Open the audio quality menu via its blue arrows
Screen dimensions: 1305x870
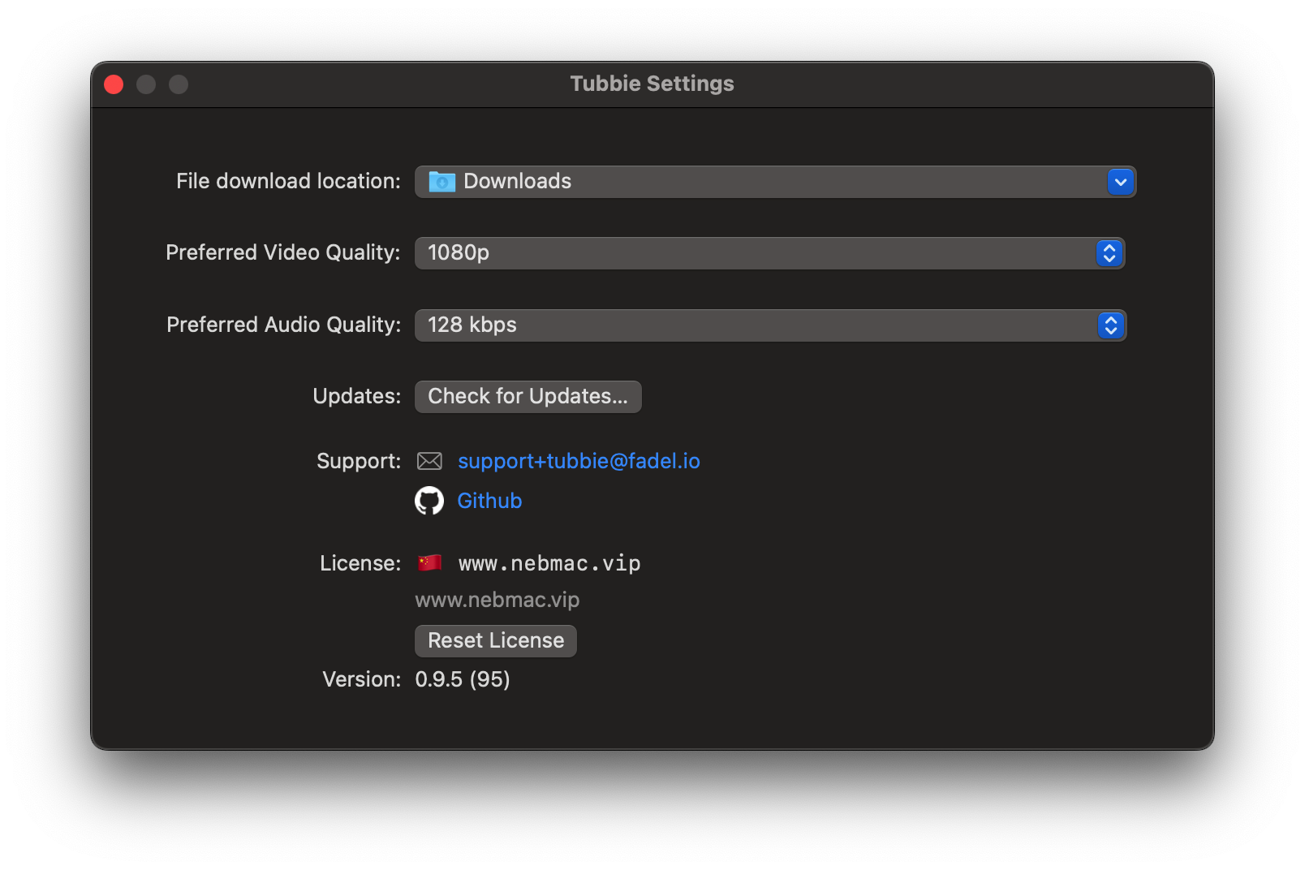coord(1110,325)
